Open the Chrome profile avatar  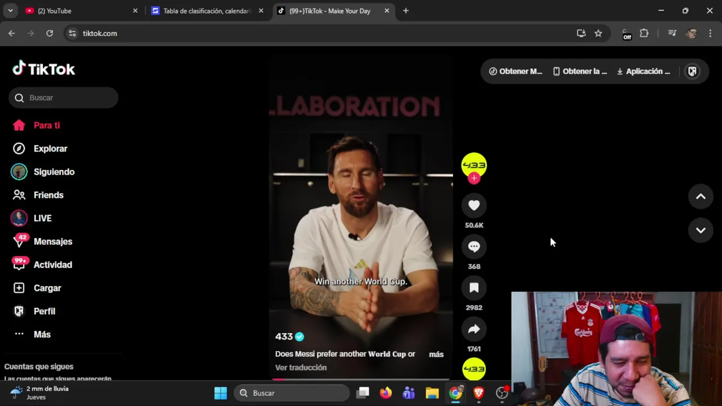[x=692, y=33]
